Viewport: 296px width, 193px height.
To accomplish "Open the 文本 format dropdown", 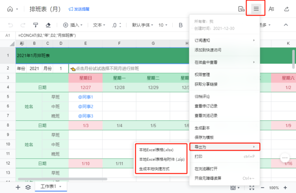I will tap(99, 25).
